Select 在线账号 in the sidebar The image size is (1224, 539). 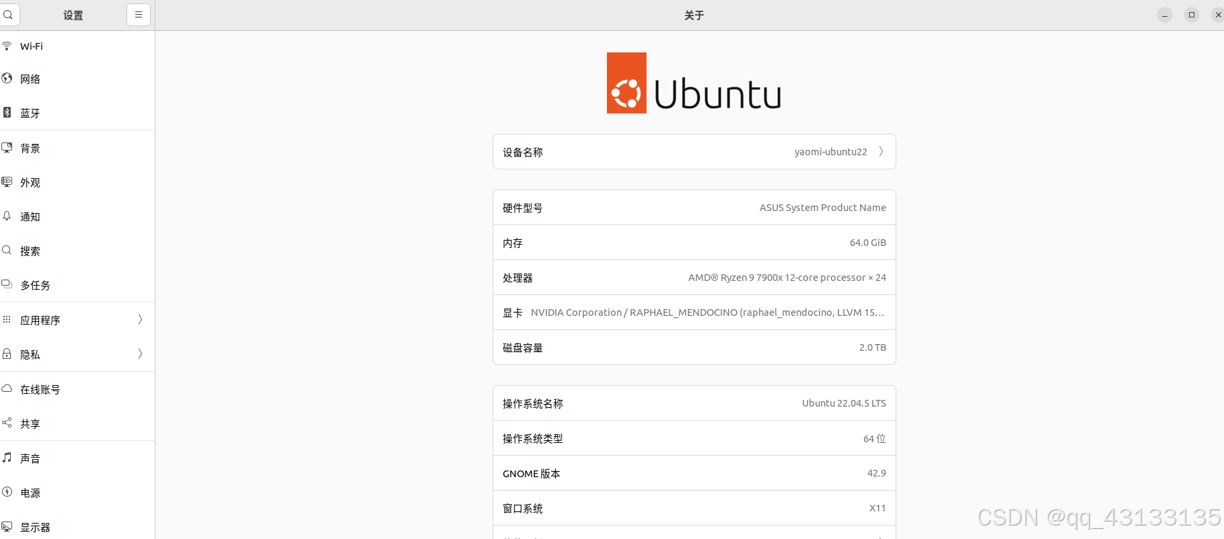pyautogui.click(x=77, y=390)
